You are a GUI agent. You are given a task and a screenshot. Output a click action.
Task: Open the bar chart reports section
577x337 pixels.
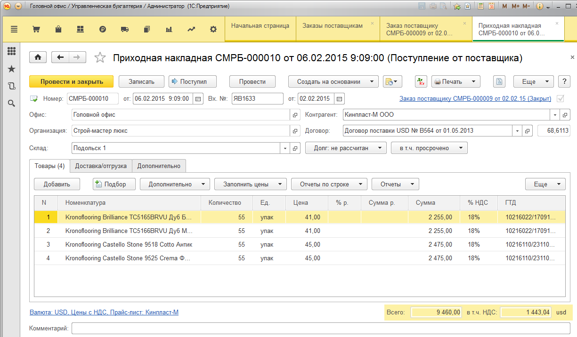click(169, 29)
